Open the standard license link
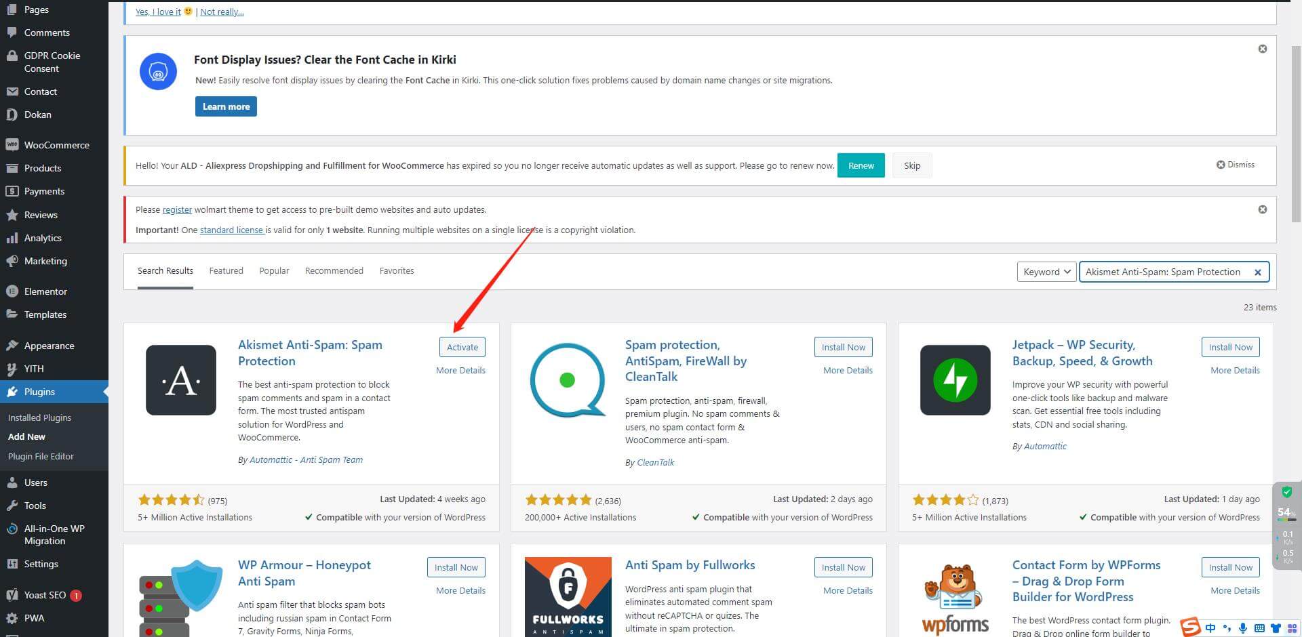Viewport: 1302px width, 637px height. point(231,230)
